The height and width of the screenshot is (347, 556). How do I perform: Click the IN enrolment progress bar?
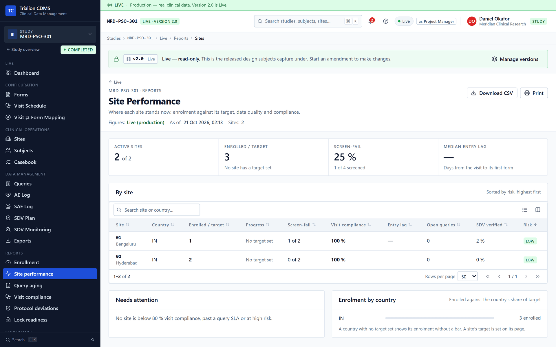pyautogui.click(x=440, y=318)
